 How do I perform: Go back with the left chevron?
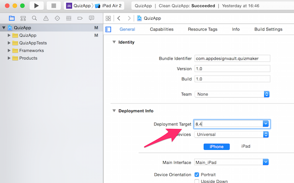(x=119, y=18)
